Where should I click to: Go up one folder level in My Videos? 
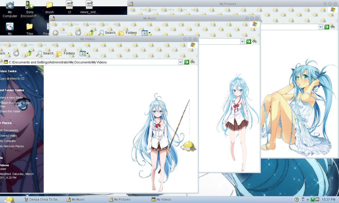click(x=29, y=53)
